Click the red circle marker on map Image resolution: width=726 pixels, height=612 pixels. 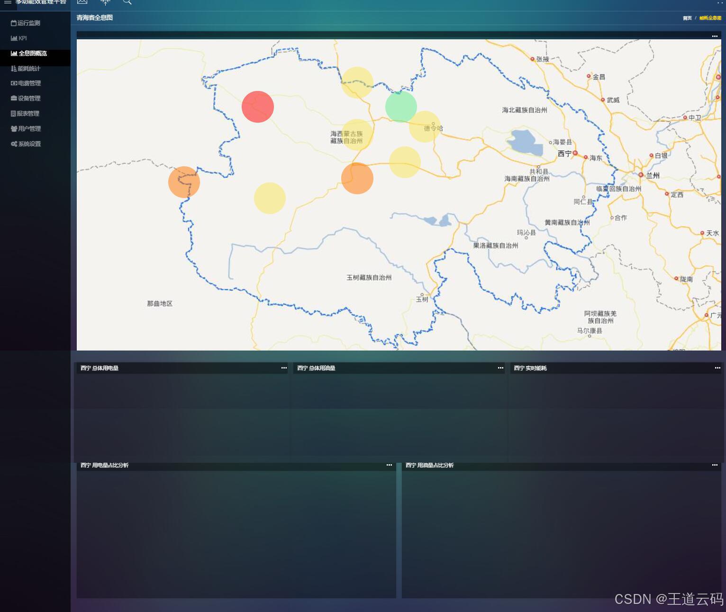coord(258,107)
